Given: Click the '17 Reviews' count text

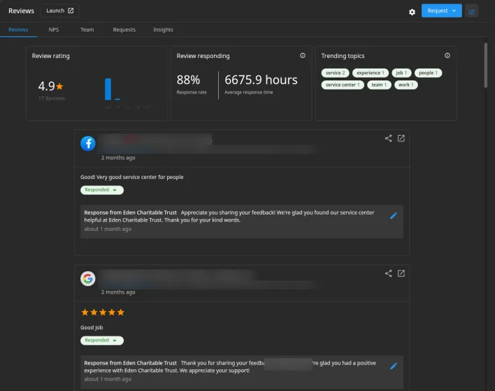Looking at the screenshot, I should pyautogui.click(x=52, y=99).
